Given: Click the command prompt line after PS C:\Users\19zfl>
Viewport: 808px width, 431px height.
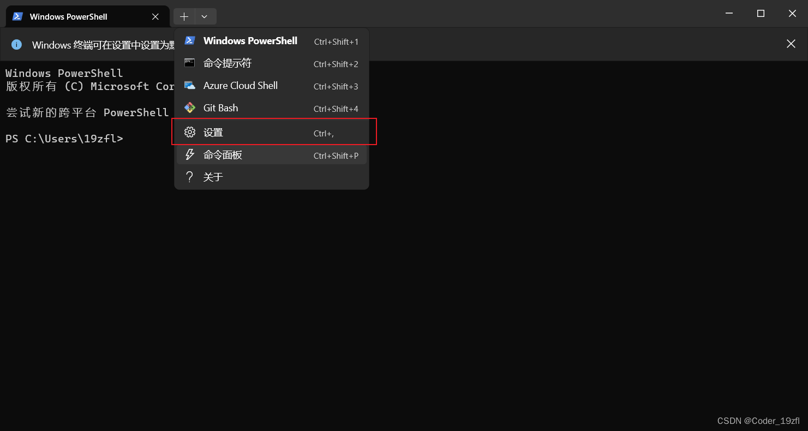Looking at the screenshot, I should click(x=131, y=139).
